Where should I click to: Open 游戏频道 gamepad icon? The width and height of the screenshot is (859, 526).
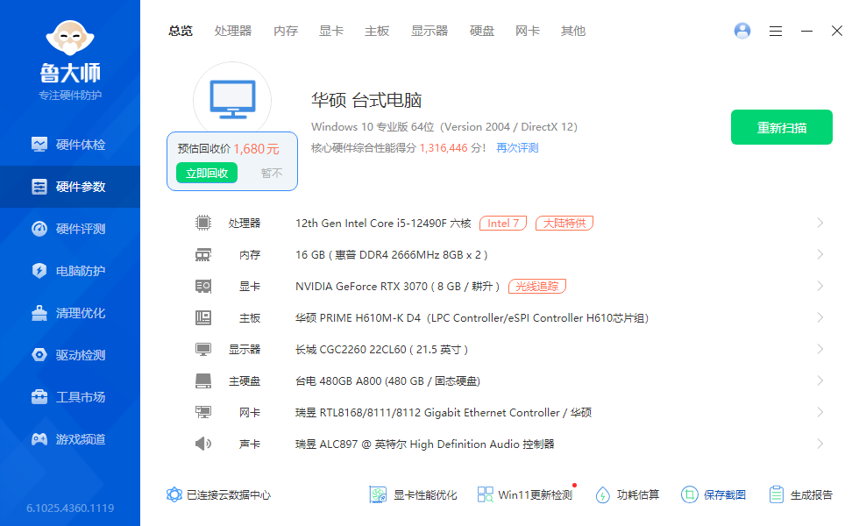[x=39, y=439]
